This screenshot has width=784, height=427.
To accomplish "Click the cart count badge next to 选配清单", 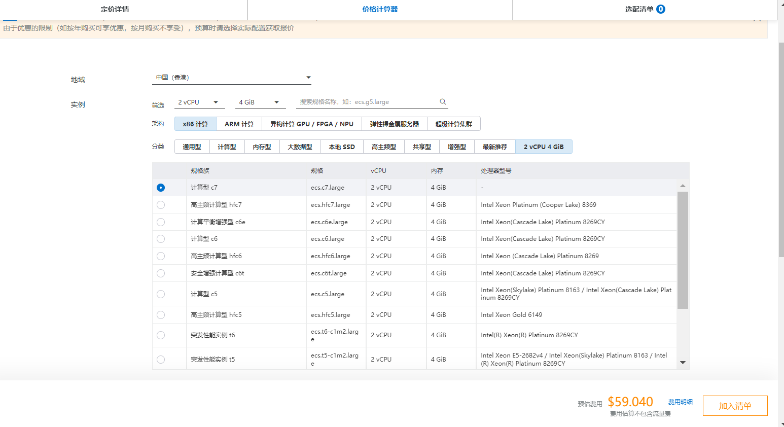I will click(661, 9).
